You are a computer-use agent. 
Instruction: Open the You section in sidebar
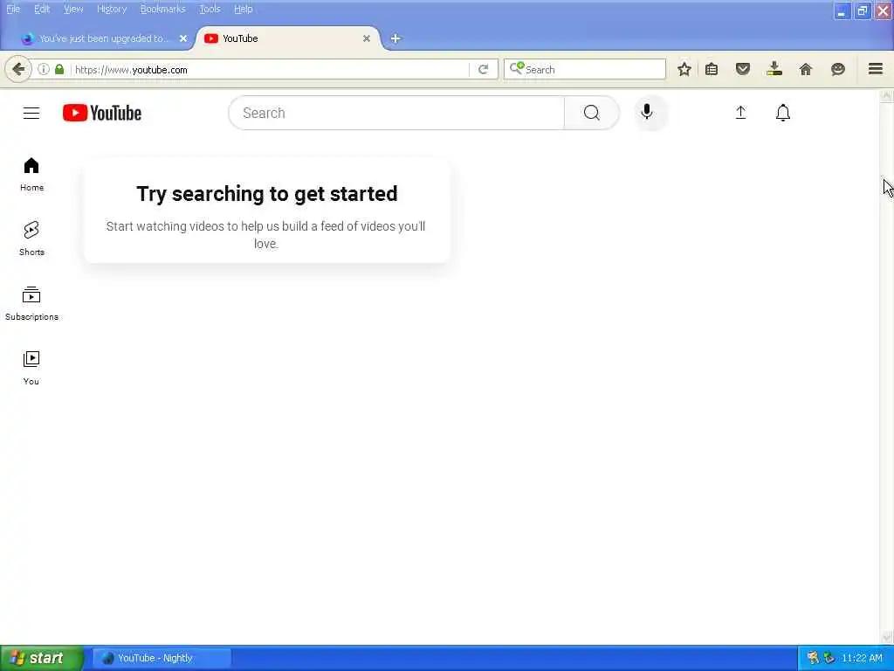point(31,368)
